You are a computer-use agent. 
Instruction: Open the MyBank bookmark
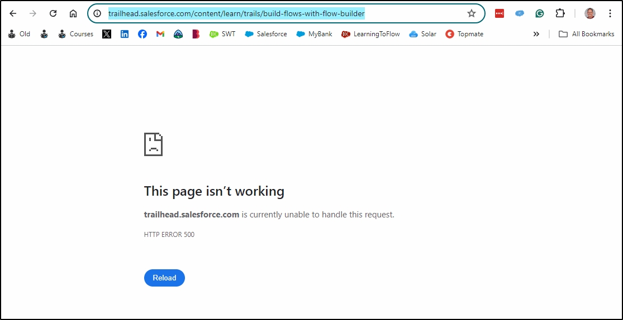(x=314, y=34)
